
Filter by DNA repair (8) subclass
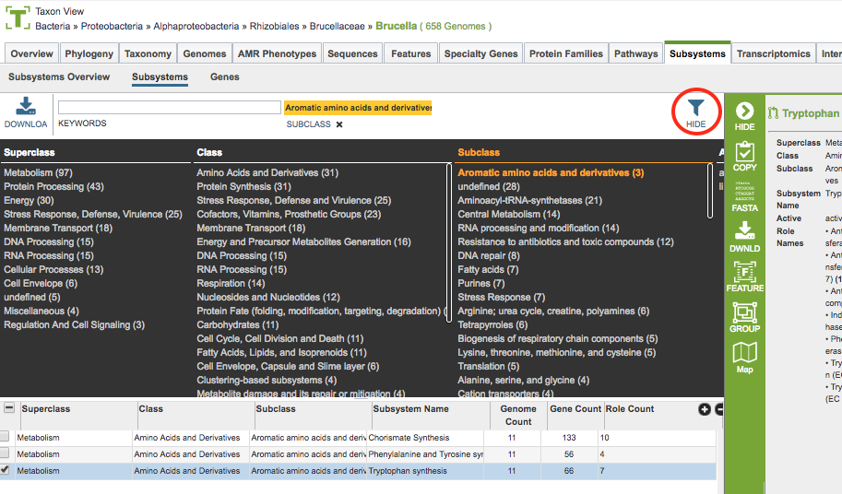tap(489, 256)
